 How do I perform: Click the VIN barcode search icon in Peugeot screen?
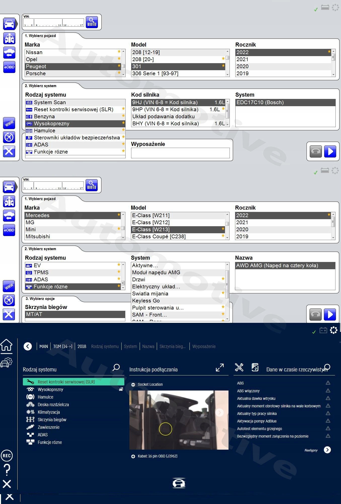click(92, 22)
